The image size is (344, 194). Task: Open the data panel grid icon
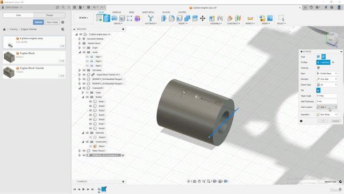tap(75, 7)
